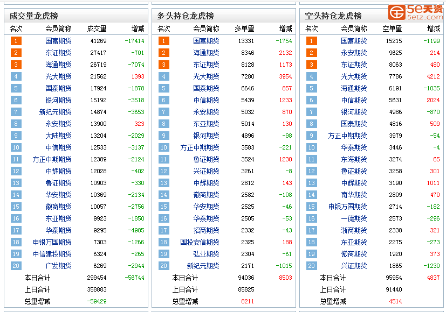Click 会员简称 header in 成交量龙虎榜
The height and width of the screenshot is (312, 446).
click(x=58, y=29)
